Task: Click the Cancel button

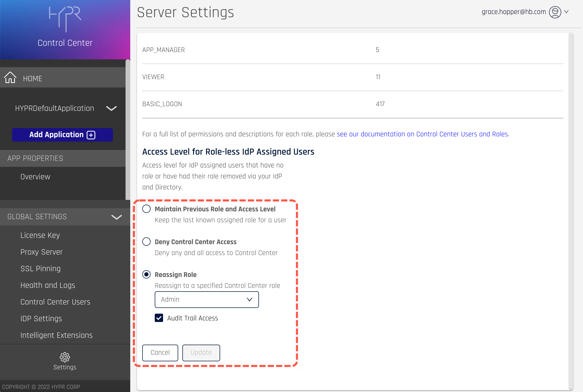Action: click(160, 353)
